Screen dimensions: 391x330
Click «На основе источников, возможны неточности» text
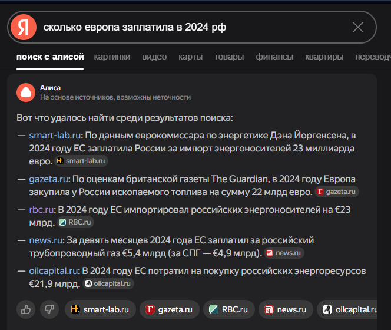coord(115,97)
